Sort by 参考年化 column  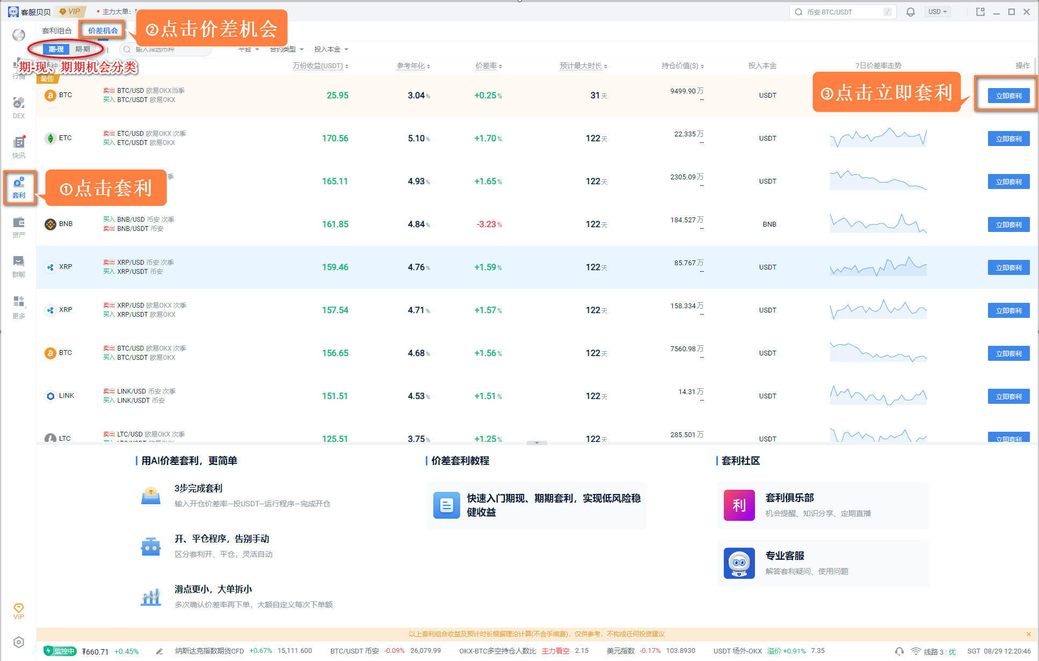pos(413,66)
